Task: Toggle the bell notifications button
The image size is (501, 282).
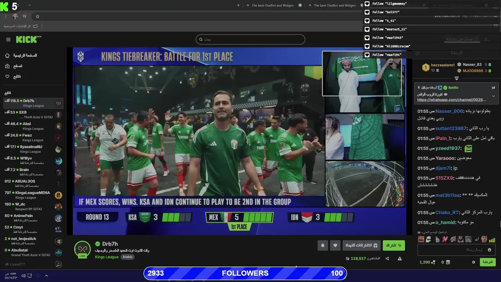Action: click(323, 246)
